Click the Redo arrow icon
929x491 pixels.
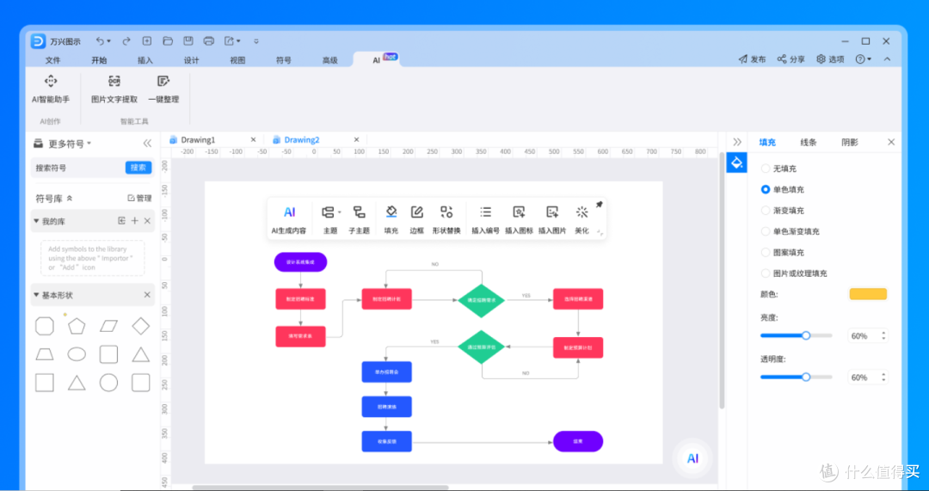click(126, 41)
